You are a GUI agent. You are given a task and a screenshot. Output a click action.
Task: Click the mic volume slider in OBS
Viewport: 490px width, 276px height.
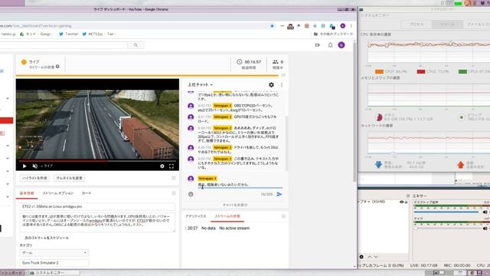pos(446,228)
